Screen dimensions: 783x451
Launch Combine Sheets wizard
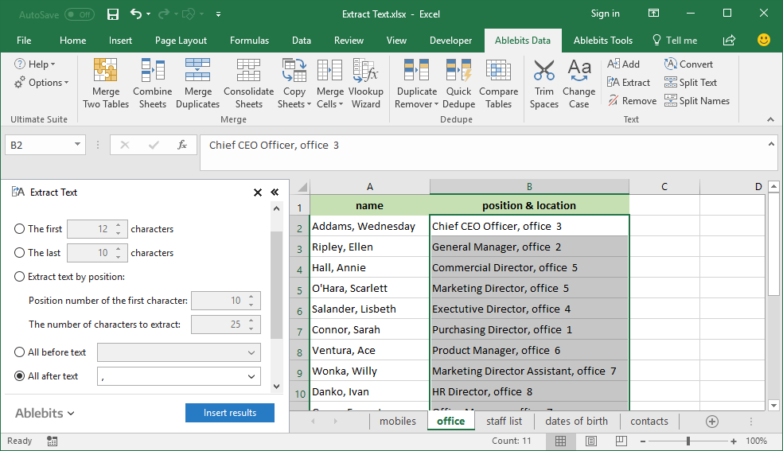(x=152, y=84)
